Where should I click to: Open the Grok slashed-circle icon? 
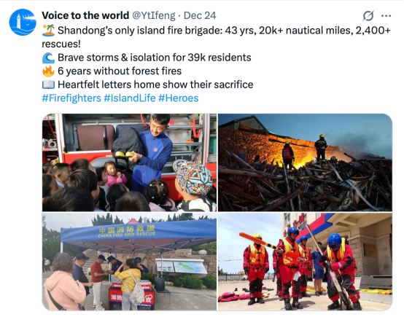[x=368, y=16]
